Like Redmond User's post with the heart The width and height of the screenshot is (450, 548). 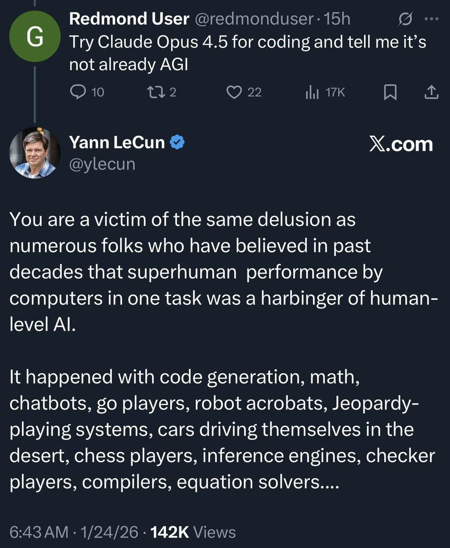[234, 93]
